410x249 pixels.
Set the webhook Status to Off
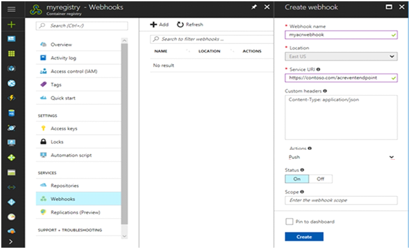321,179
